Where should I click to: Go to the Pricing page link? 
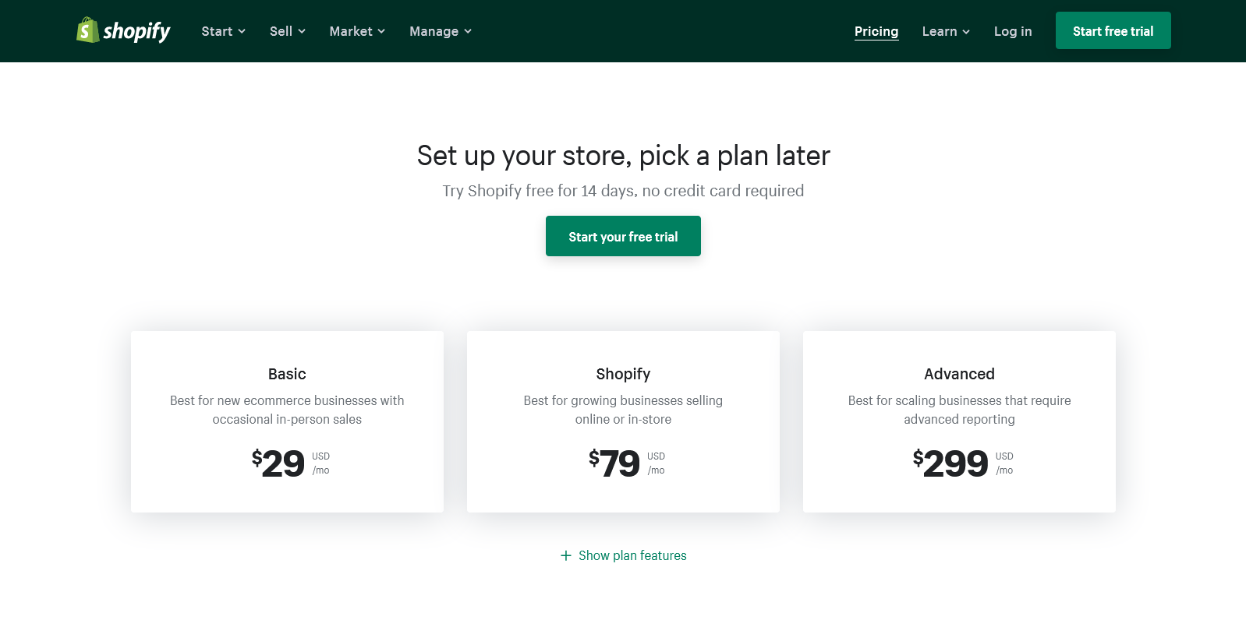coord(876,31)
